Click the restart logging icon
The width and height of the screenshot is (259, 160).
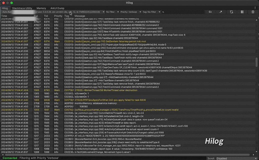click(x=231, y=12)
